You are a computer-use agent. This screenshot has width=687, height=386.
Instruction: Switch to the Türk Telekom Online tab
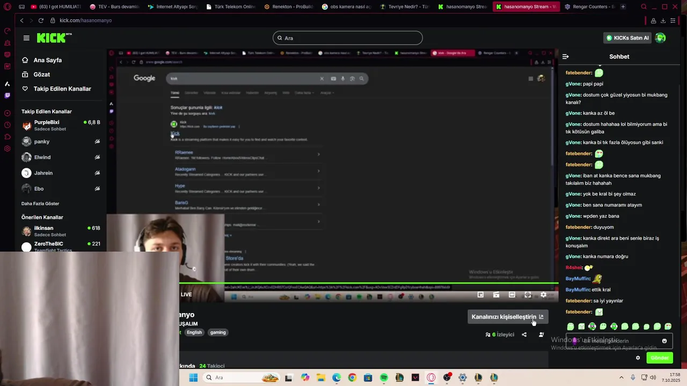pyautogui.click(x=231, y=7)
